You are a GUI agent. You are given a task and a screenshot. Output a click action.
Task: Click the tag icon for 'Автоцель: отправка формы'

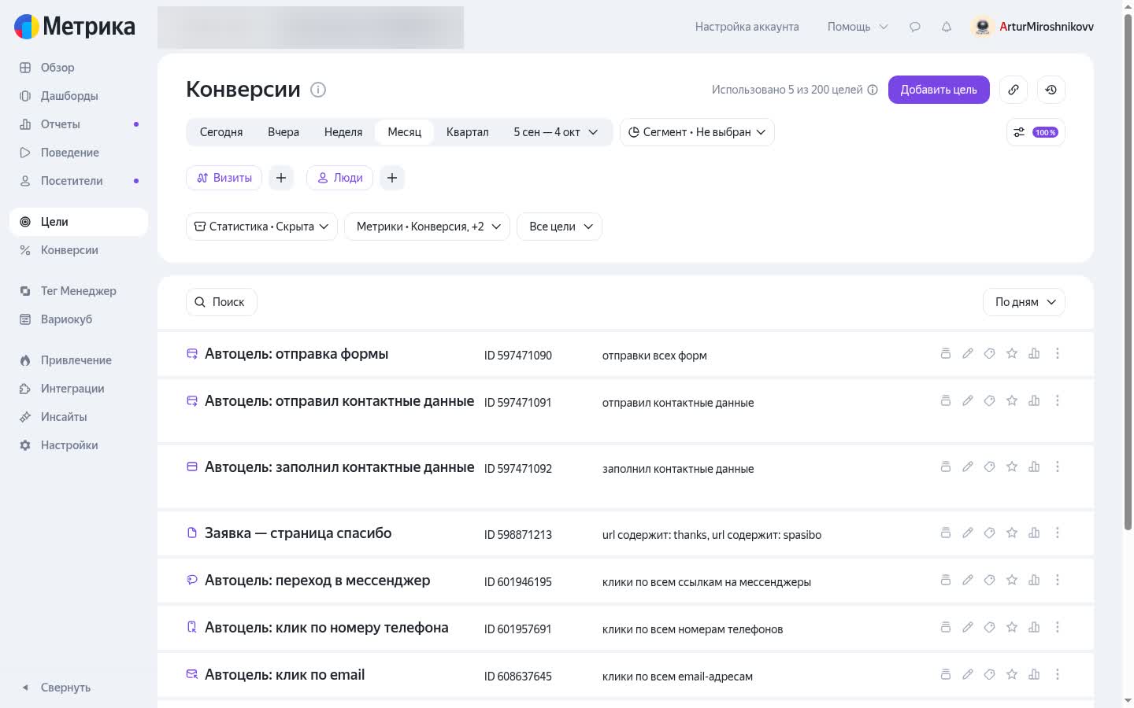(990, 354)
